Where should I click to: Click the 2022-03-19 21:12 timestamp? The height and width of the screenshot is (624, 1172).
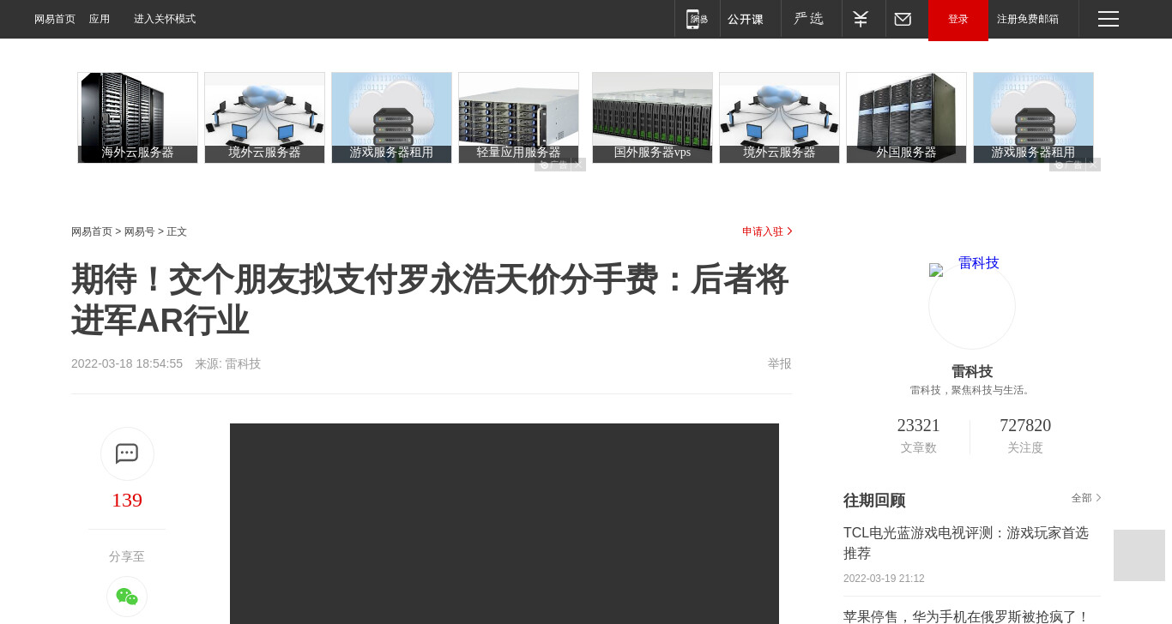tap(884, 579)
